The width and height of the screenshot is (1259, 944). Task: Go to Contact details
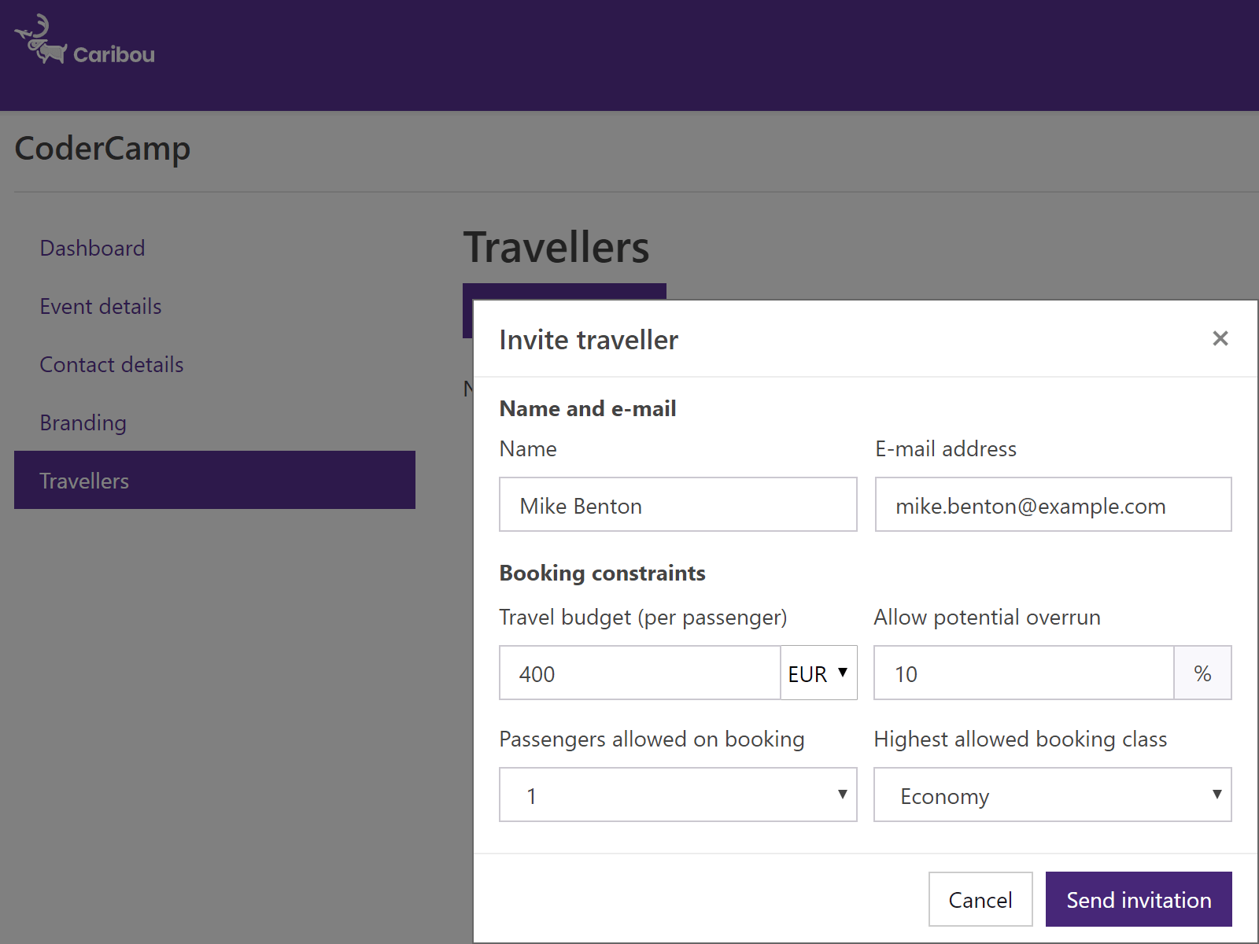111,364
